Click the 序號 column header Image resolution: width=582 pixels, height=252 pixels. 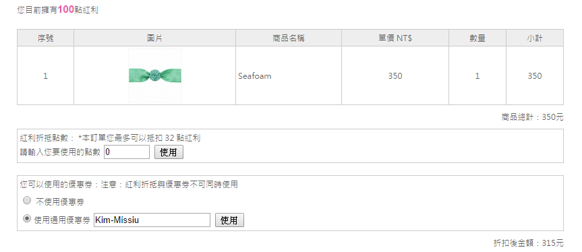point(45,38)
